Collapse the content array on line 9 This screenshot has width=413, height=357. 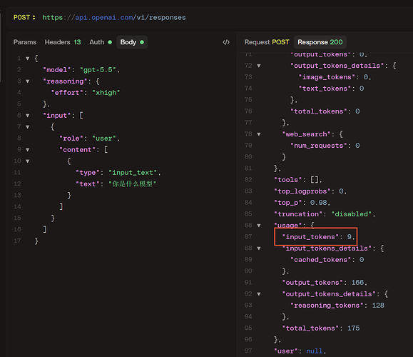(27, 150)
